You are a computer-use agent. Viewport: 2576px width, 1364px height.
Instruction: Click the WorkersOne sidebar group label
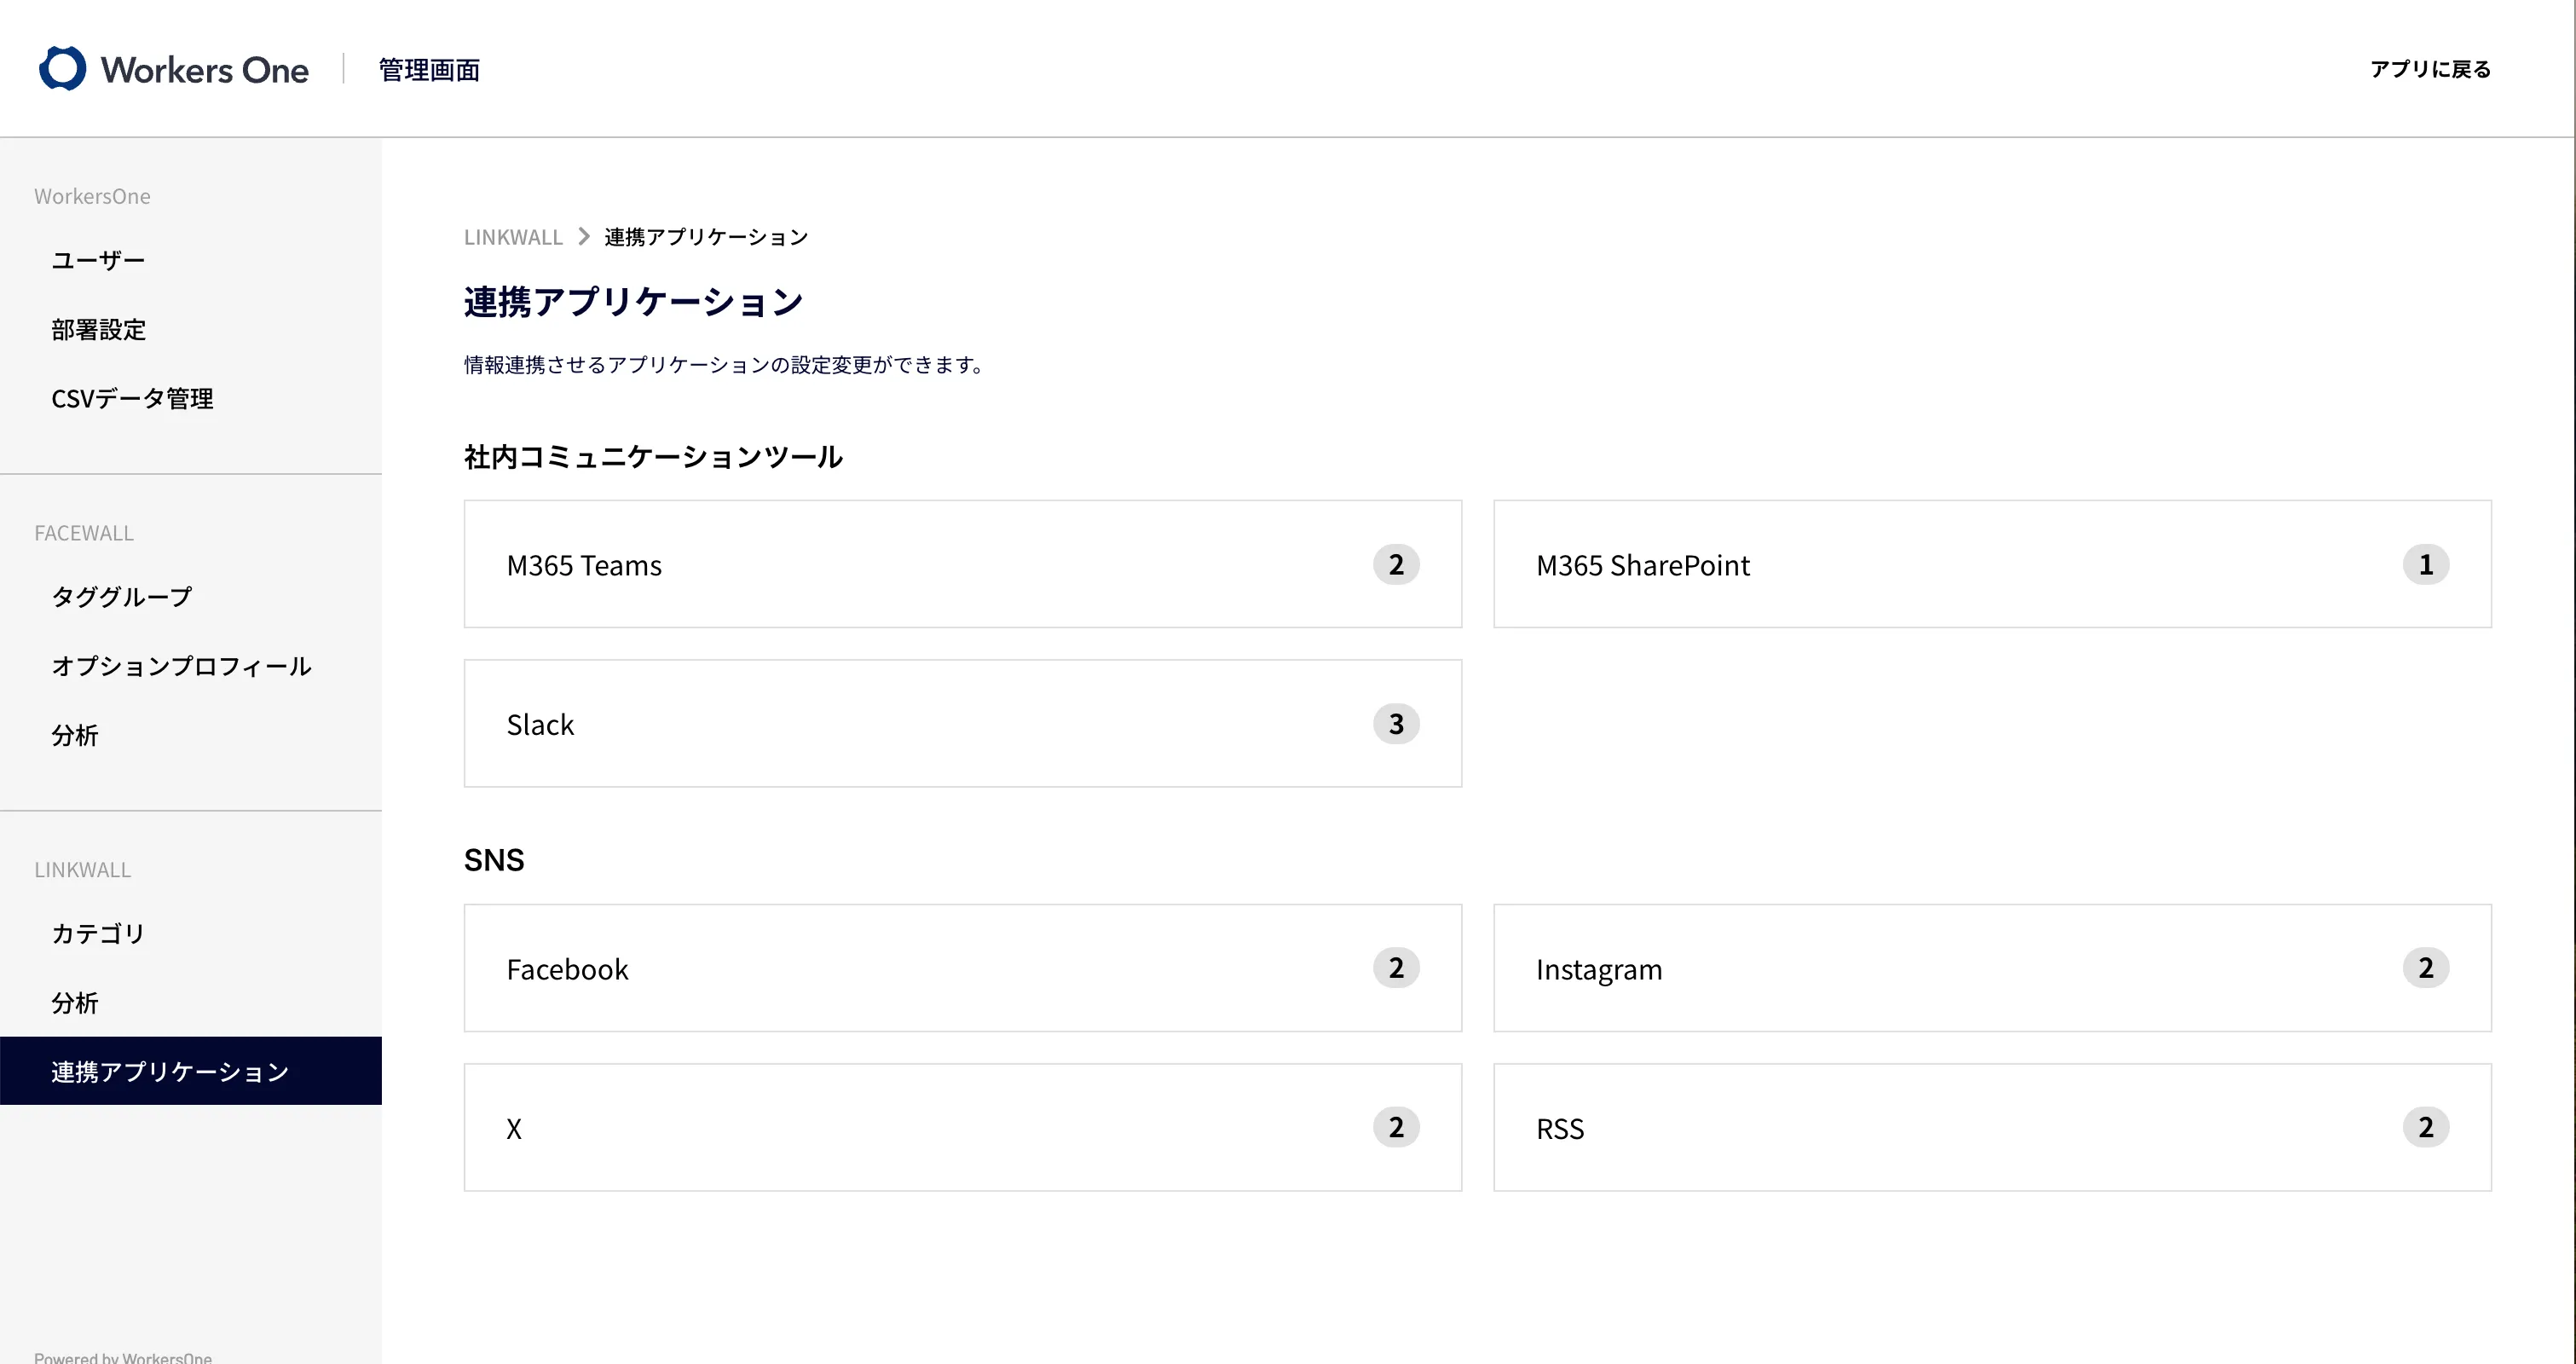pyautogui.click(x=92, y=196)
